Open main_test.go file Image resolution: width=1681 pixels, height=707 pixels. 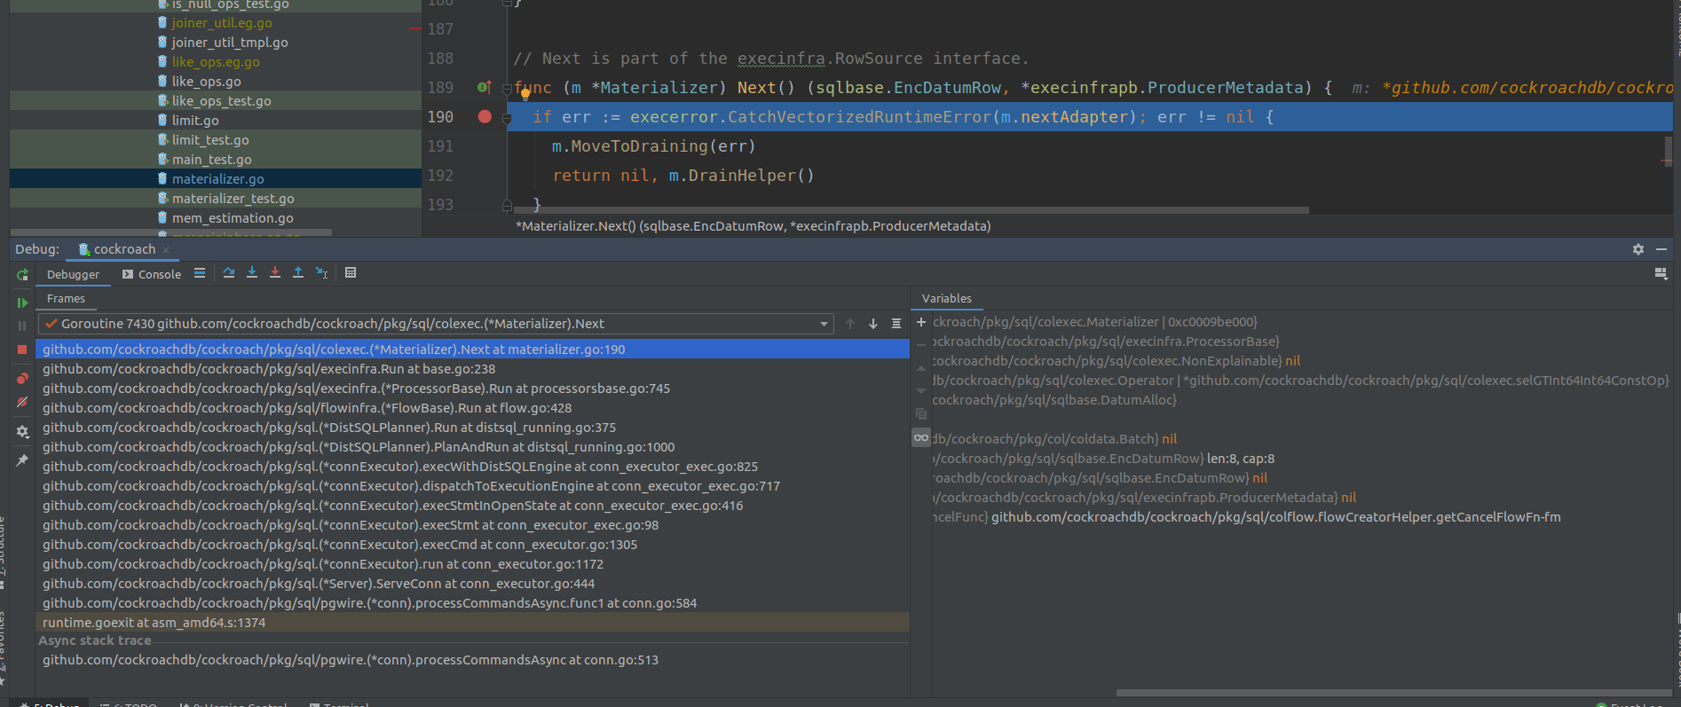coord(211,160)
